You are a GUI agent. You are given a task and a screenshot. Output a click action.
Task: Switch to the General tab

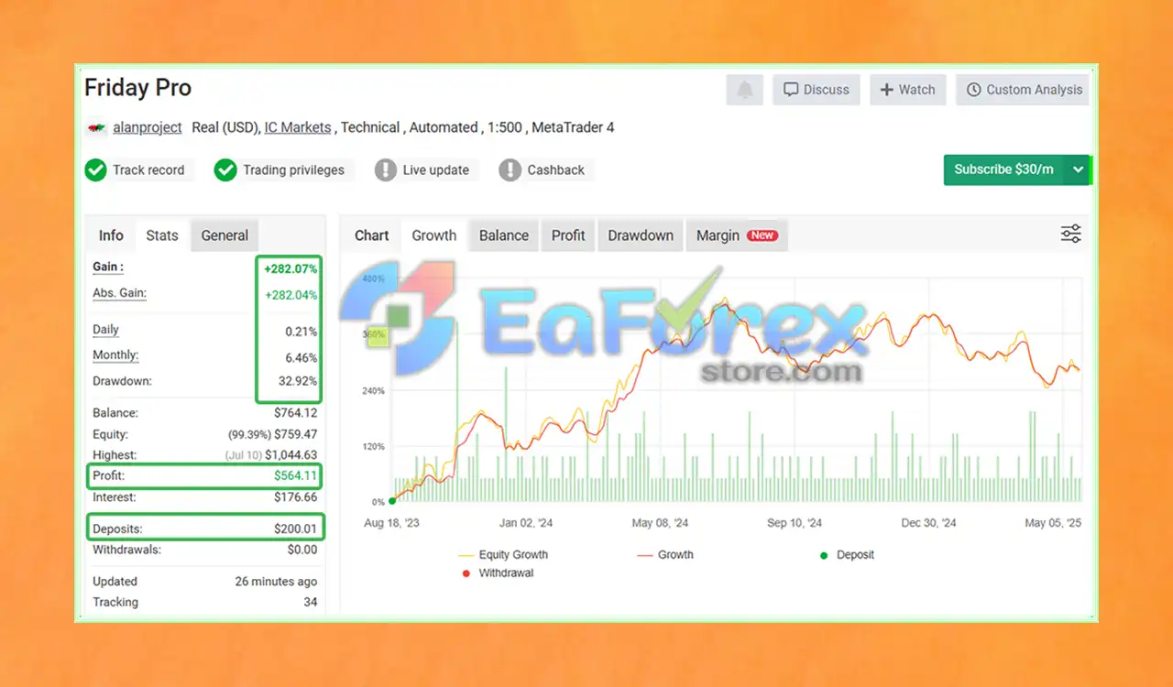point(225,235)
